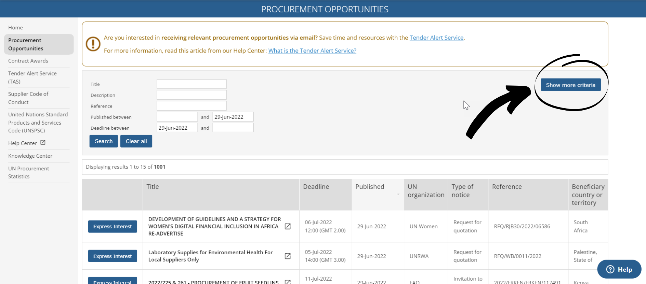This screenshot has width=646, height=284.
Task: Express Interest in Laboratory Supplies tender
Action: point(113,256)
